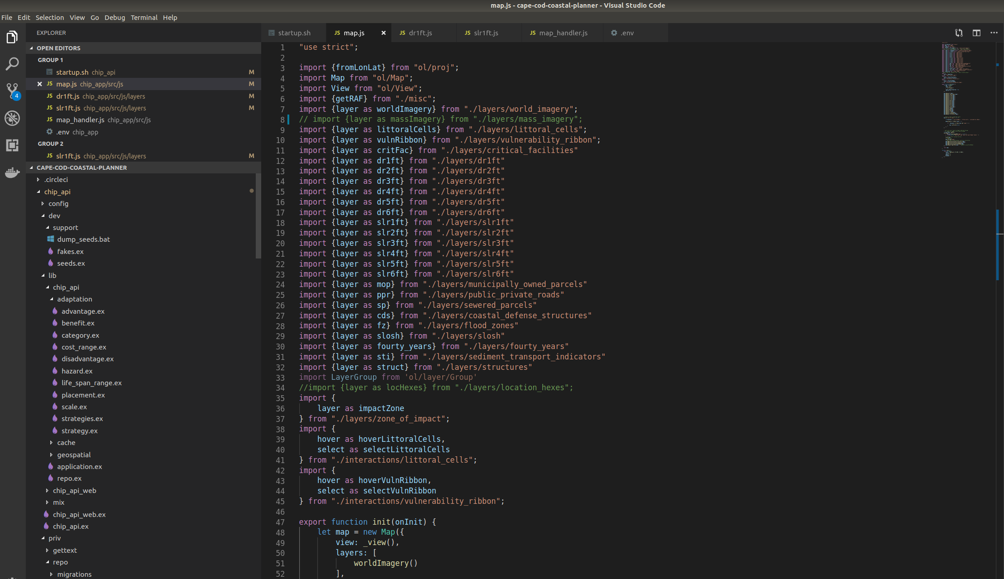The image size is (1004, 579).
Task: Open the Search view in activity bar
Action: [x=12, y=64]
